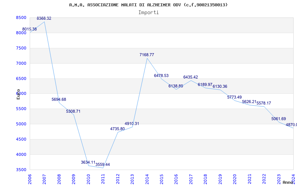Click the Euro y-axis title

[18, 94]
